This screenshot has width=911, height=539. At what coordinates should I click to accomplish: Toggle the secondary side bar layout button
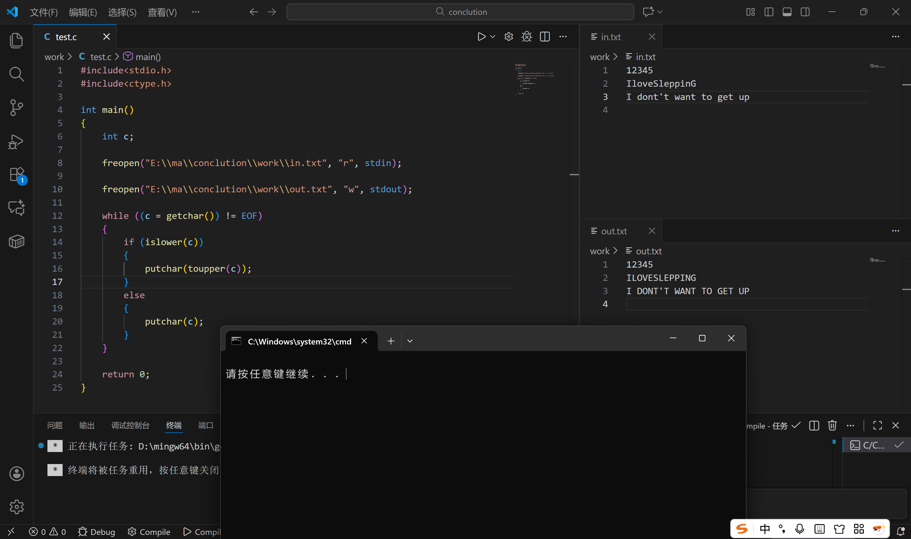805,12
